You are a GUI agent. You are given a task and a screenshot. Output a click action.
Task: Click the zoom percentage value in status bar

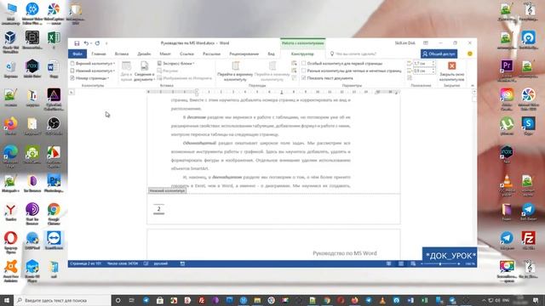(470, 264)
